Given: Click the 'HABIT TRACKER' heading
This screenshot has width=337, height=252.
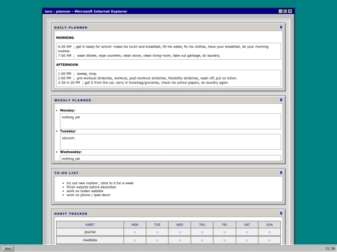Looking at the screenshot, I should point(71,213).
